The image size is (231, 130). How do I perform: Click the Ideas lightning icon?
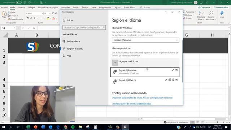click(x=222, y=13)
